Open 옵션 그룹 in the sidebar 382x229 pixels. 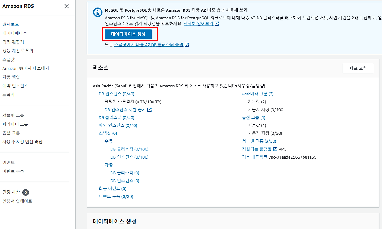point(11,133)
